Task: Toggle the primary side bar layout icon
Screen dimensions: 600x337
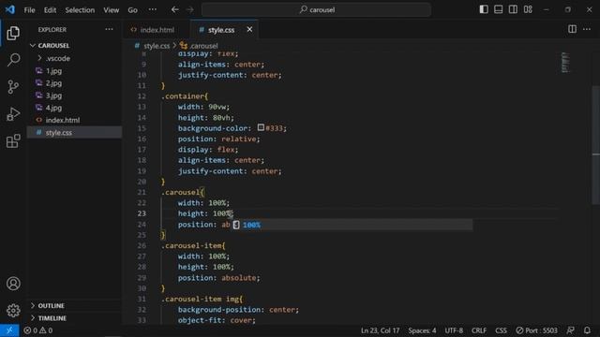Action: click(484, 9)
